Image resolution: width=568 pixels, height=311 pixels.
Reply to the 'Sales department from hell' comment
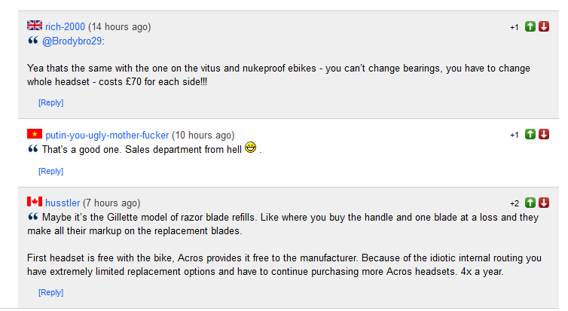tap(50, 171)
